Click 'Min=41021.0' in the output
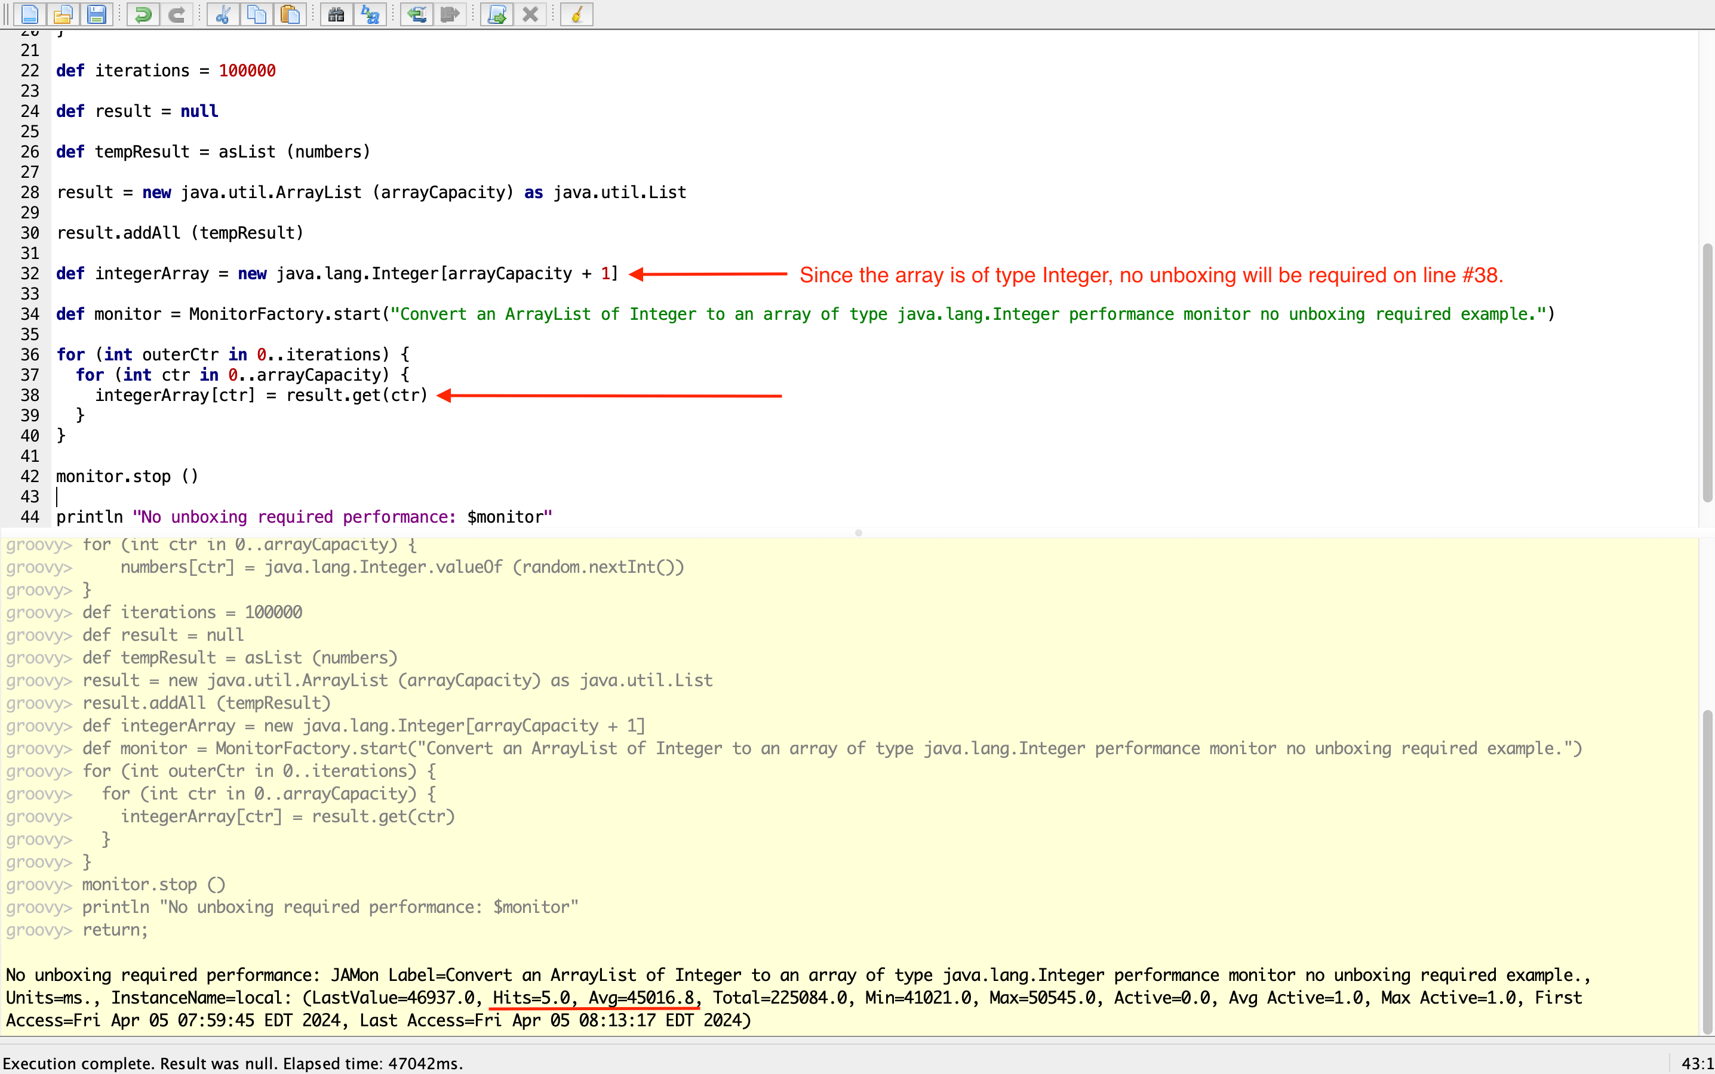1715x1074 pixels. (918, 997)
